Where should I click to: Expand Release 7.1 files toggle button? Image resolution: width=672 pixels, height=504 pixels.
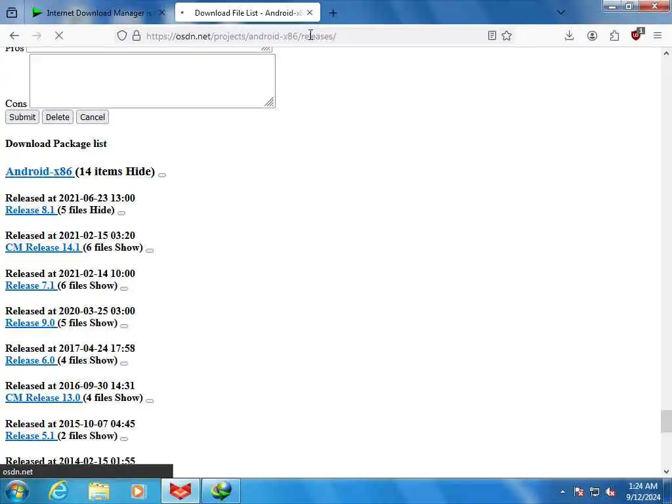pyautogui.click(x=124, y=289)
